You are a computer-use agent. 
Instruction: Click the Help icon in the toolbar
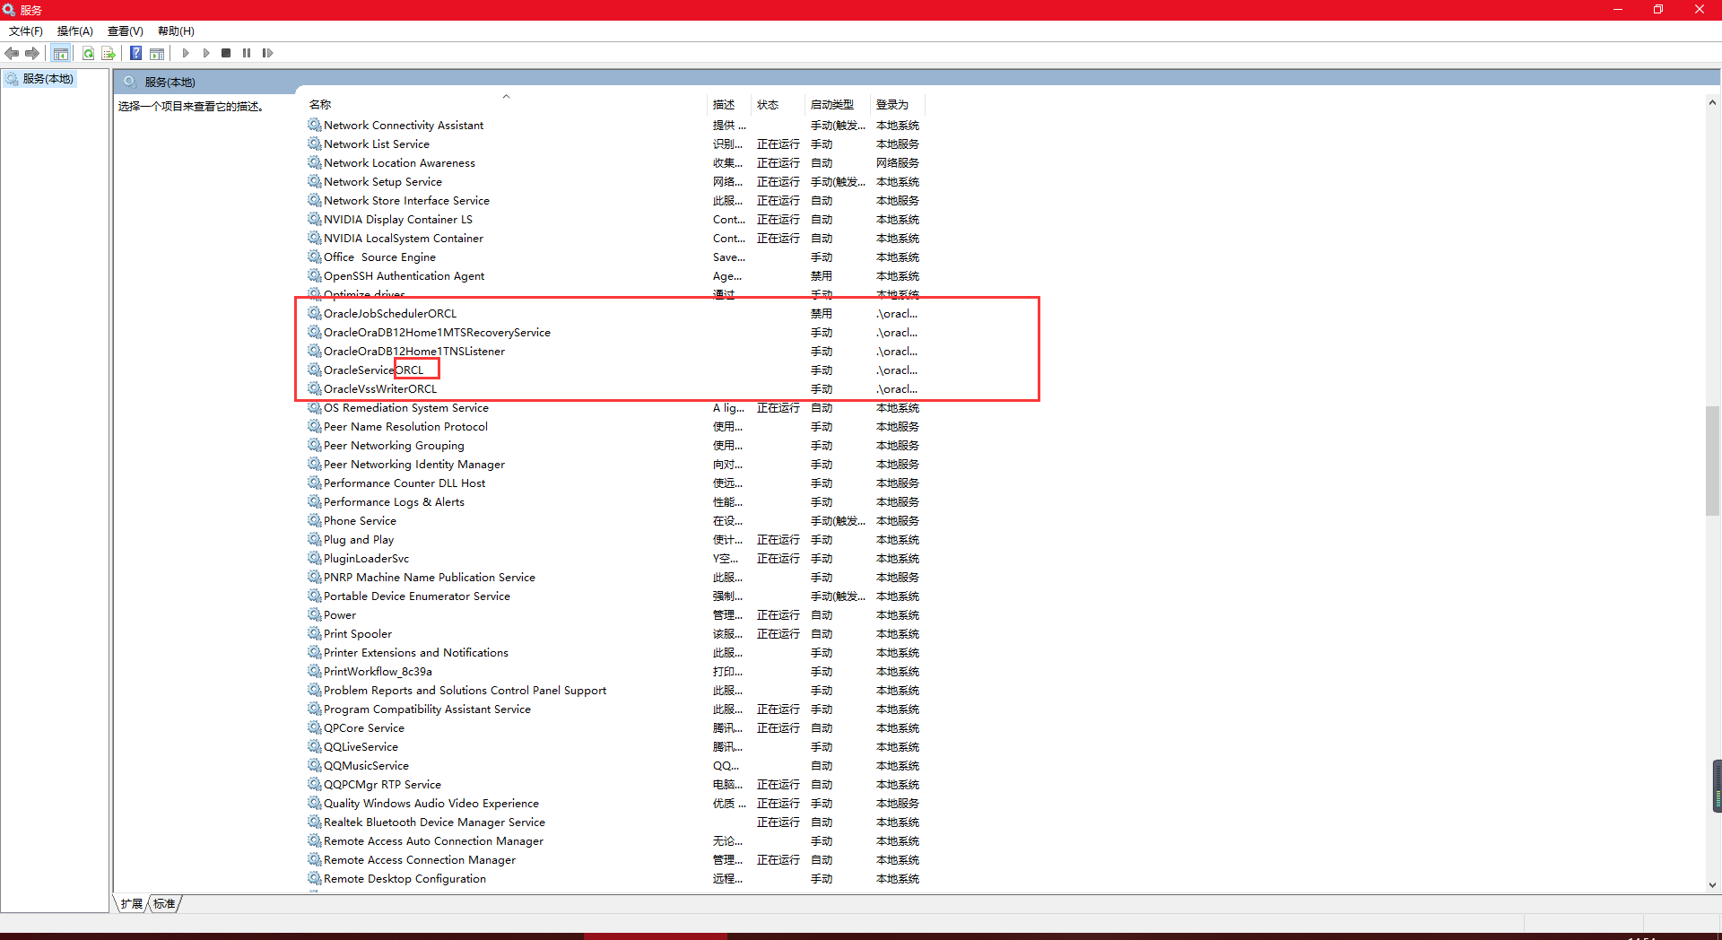coord(135,53)
